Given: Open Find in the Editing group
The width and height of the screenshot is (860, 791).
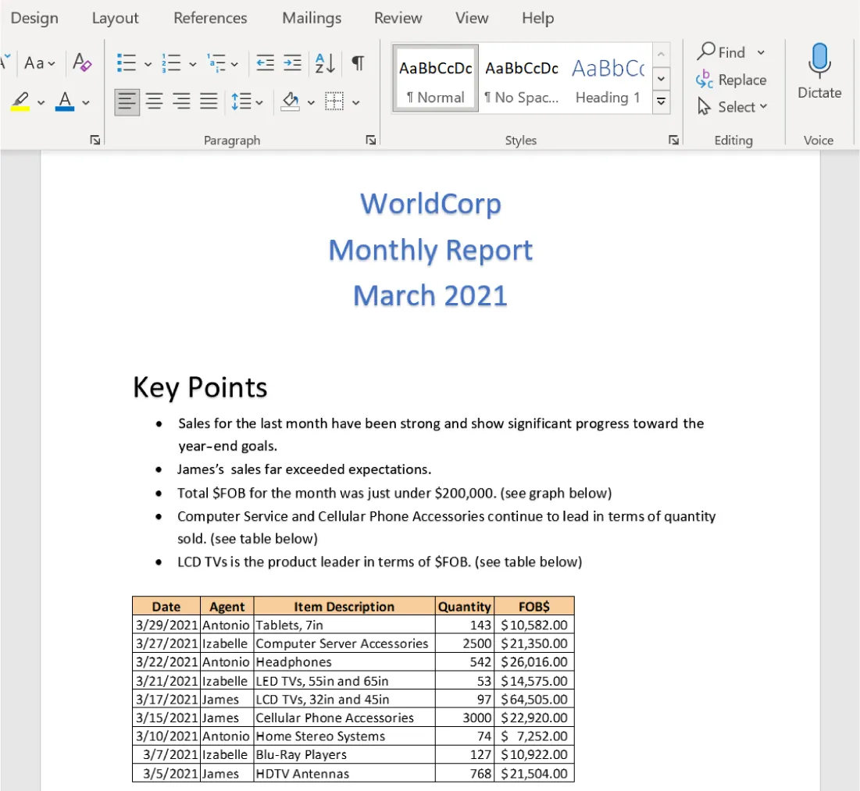Looking at the screenshot, I should point(730,52).
